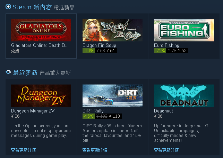Click the Gladiators Online: Death B... title
223x158 pixels.
click(40, 45)
